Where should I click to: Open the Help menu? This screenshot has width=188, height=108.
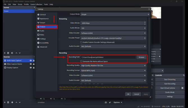pyautogui.click(x=51, y=4)
